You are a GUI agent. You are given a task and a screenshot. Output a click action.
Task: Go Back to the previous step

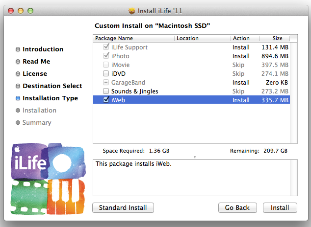click(237, 207)
